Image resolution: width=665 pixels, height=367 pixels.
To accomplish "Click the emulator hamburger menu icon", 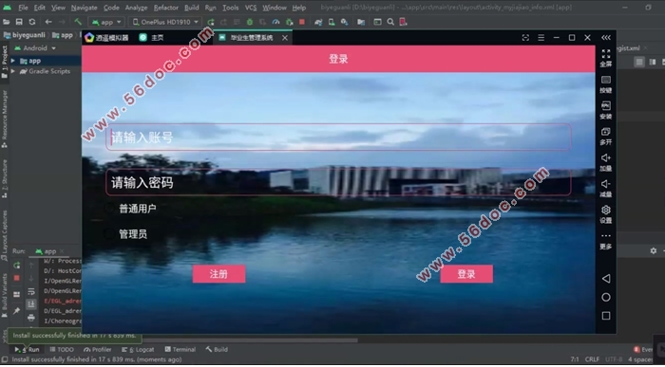I will tap(541, 38).
